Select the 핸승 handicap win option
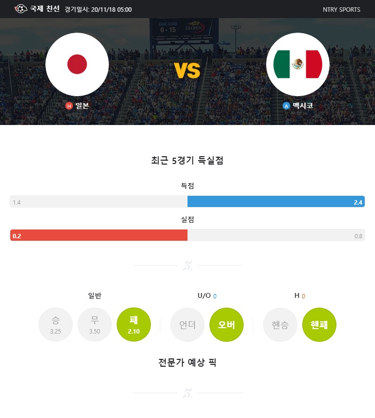This screenshot has width=375, height=418. [x=280, y=325]
